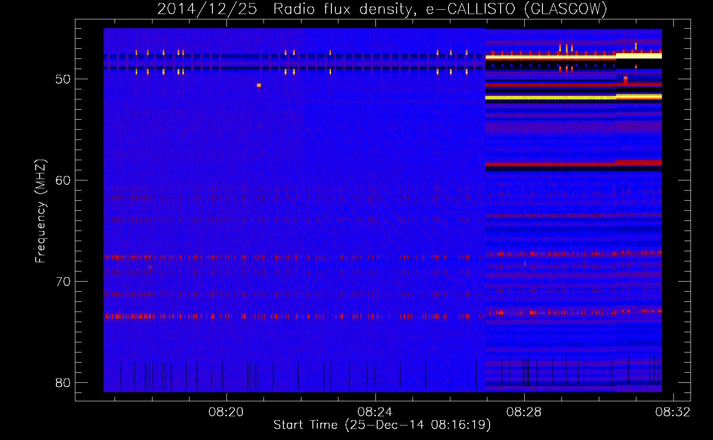Click the 50 frequency tick label

63,79
